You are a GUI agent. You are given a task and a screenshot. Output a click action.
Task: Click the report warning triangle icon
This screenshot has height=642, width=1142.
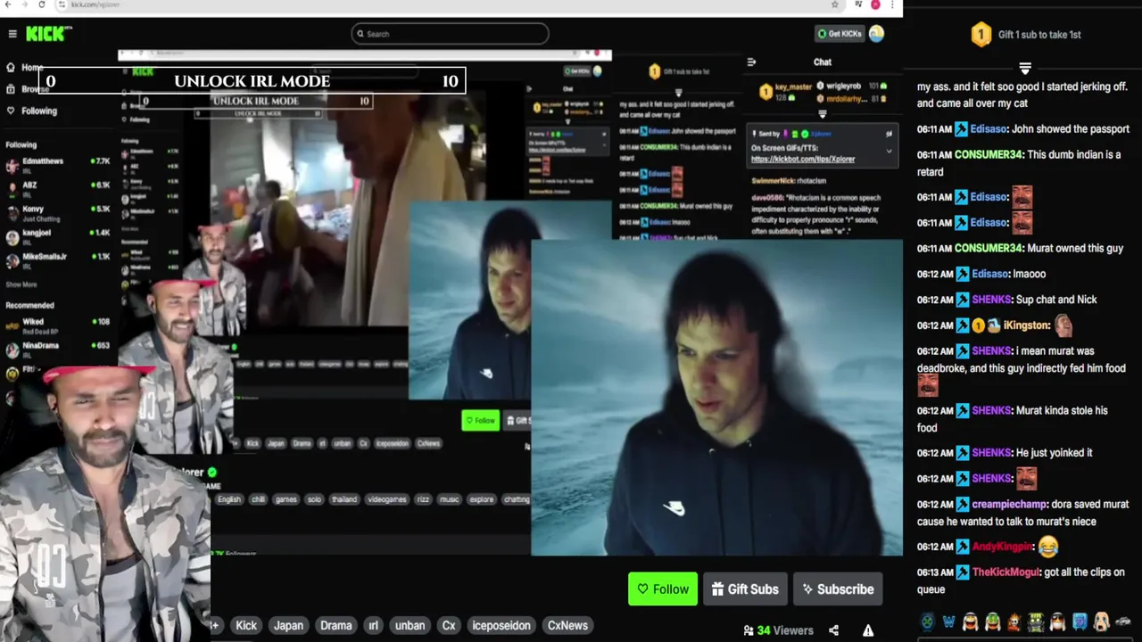point(868,630)
